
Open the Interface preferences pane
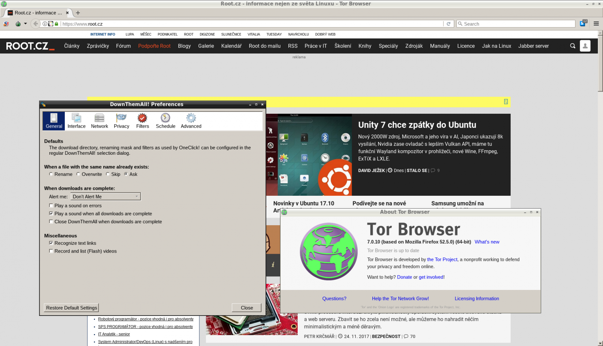77,121
